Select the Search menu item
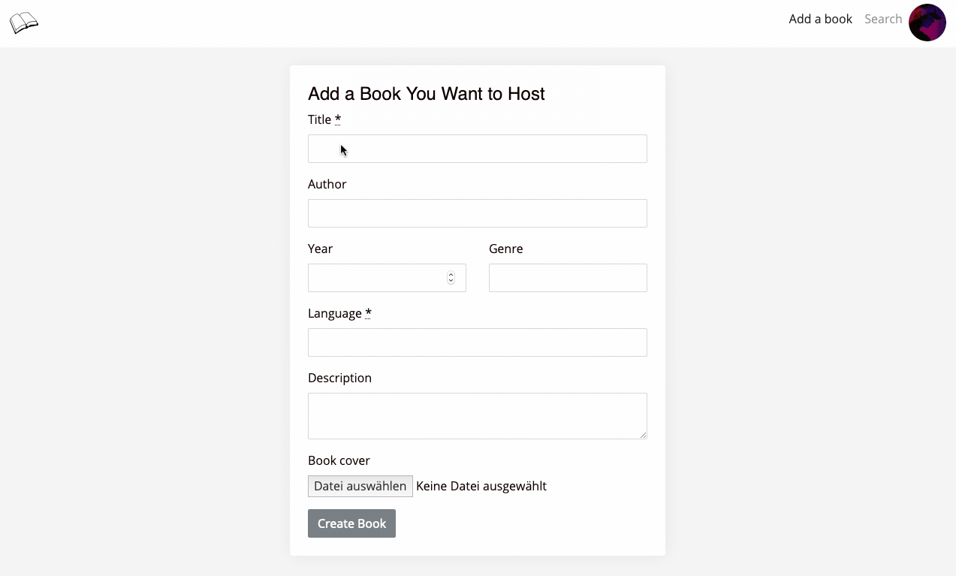The image size is (956, 576). (x=882, y=19)
